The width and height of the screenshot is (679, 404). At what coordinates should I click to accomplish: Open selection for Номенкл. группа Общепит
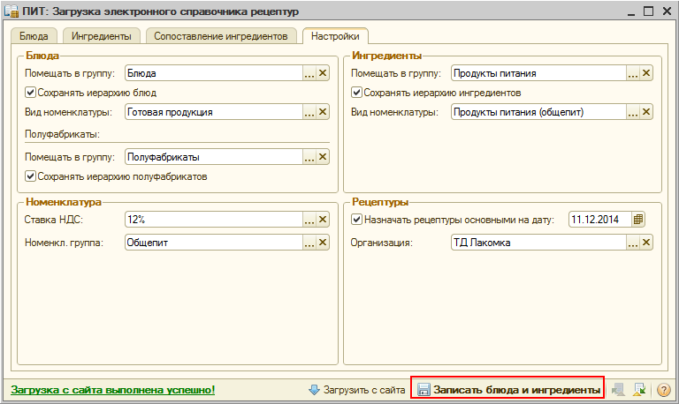[x=309, y=243]
